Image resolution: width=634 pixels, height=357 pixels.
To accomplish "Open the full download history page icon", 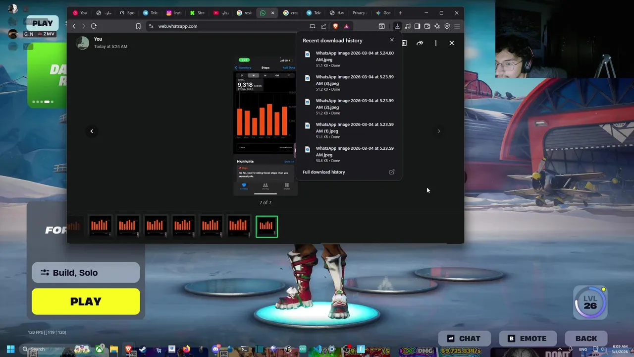I will tap(392, 172).
